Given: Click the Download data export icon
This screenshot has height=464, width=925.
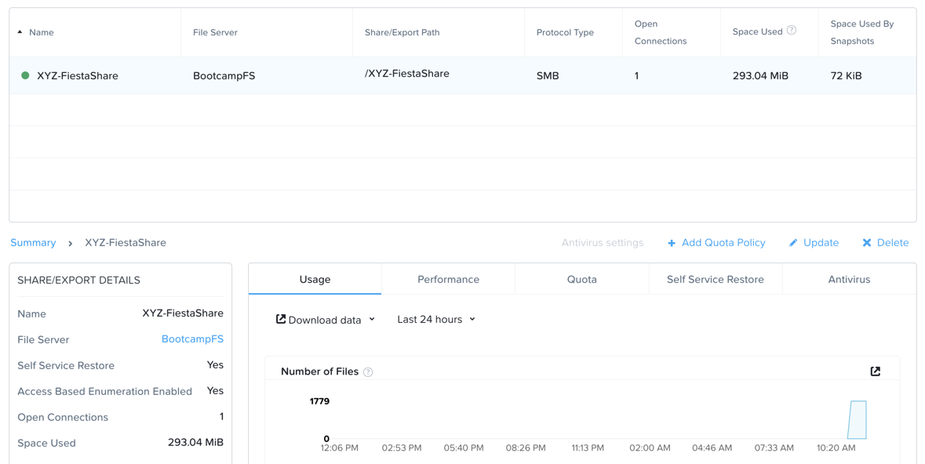Looking at the screenshot, I should click(x=281, y=320).
